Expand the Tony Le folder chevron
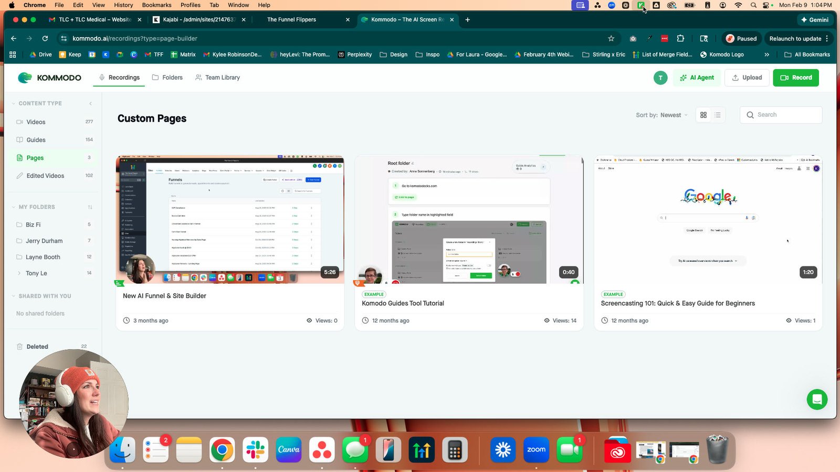Viewport: 840px width, 472px height. (x=19, y=273)
